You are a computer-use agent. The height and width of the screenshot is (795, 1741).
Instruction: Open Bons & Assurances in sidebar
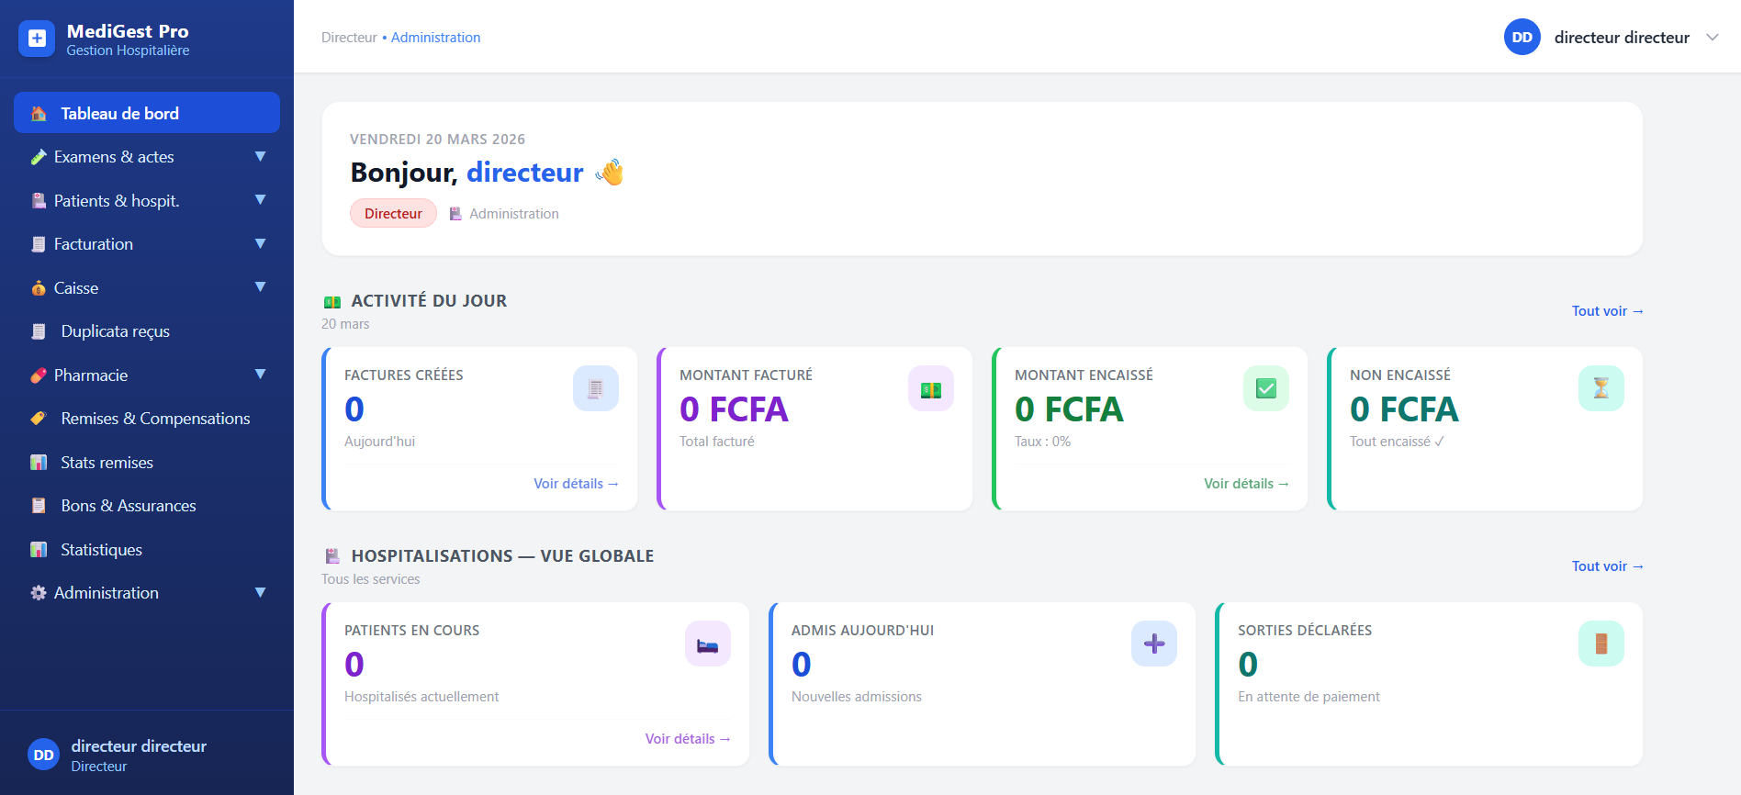tap(128, 506)
